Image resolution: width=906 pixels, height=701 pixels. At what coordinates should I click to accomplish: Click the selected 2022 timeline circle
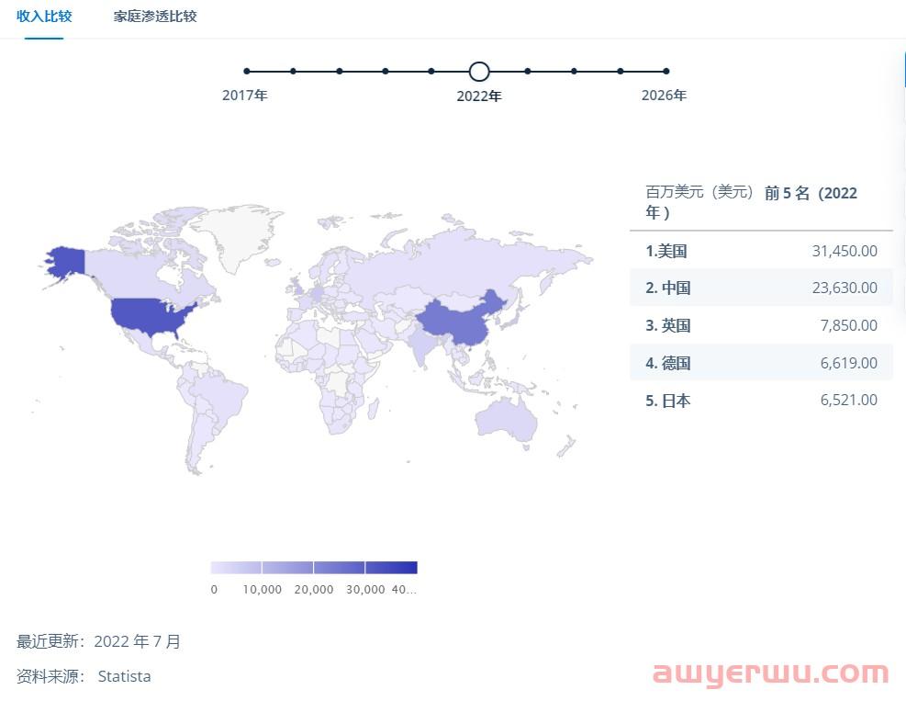click(x=479, y=72)
